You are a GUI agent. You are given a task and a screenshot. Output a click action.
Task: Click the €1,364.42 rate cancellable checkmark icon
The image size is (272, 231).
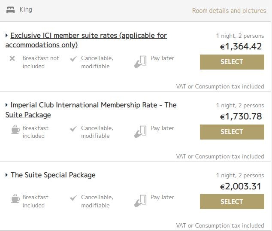click(x=73, y=59)
